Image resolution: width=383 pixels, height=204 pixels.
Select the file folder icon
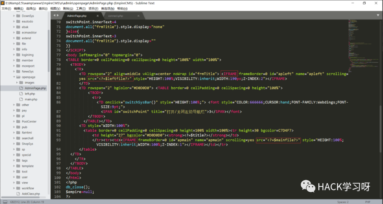[18, 43]
